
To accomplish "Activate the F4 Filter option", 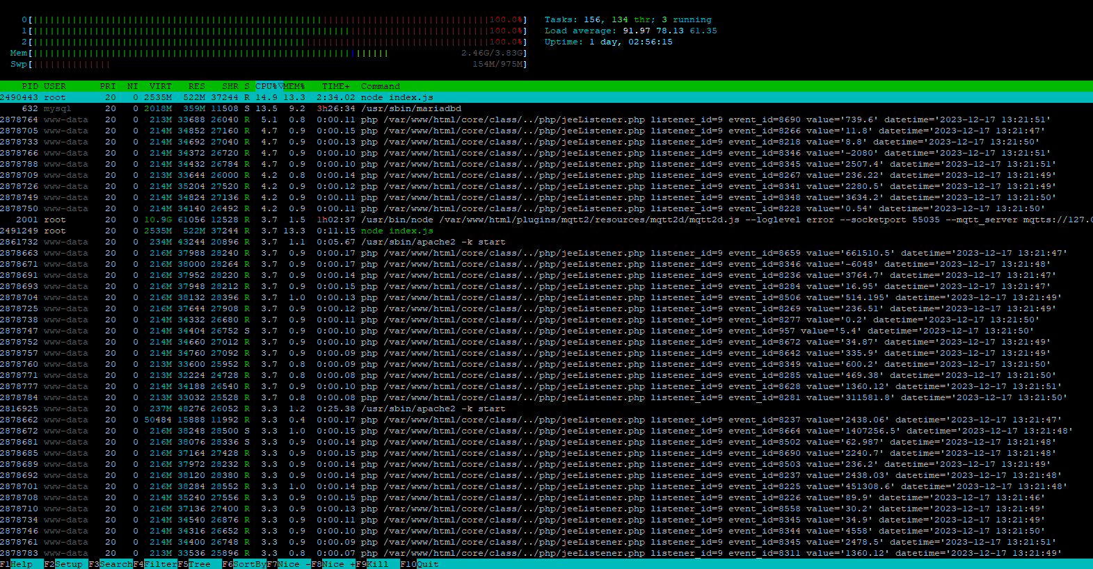I will 155,564.
